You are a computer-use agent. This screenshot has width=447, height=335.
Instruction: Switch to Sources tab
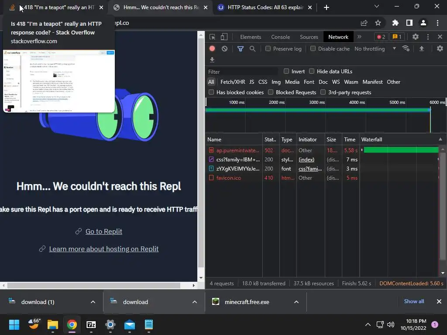pos(309,37)
